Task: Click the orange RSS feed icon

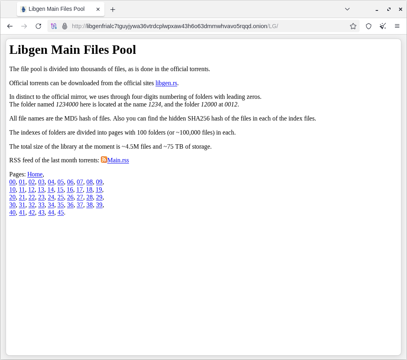Action: click(104, 160)
